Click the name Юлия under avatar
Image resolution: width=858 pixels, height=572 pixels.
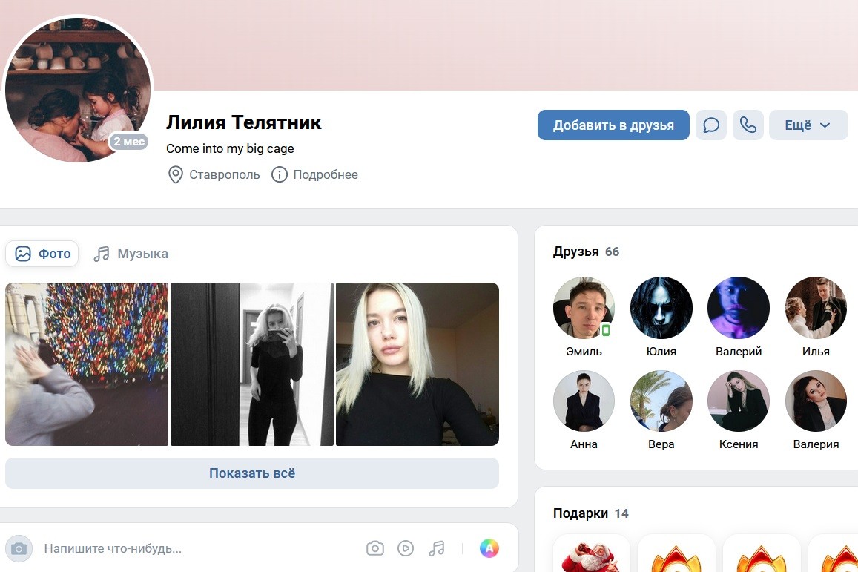(x=661, y=352)
